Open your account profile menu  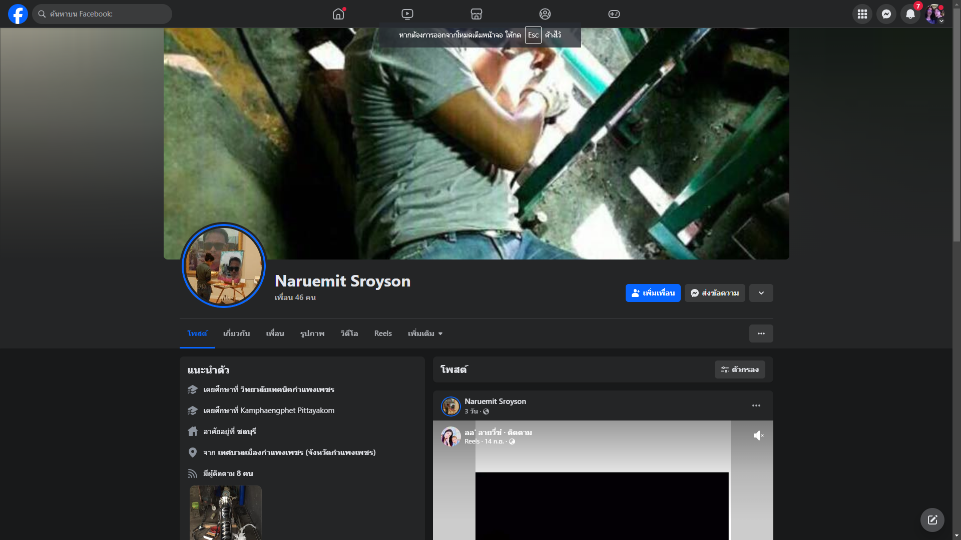click(x=934, y=14)
